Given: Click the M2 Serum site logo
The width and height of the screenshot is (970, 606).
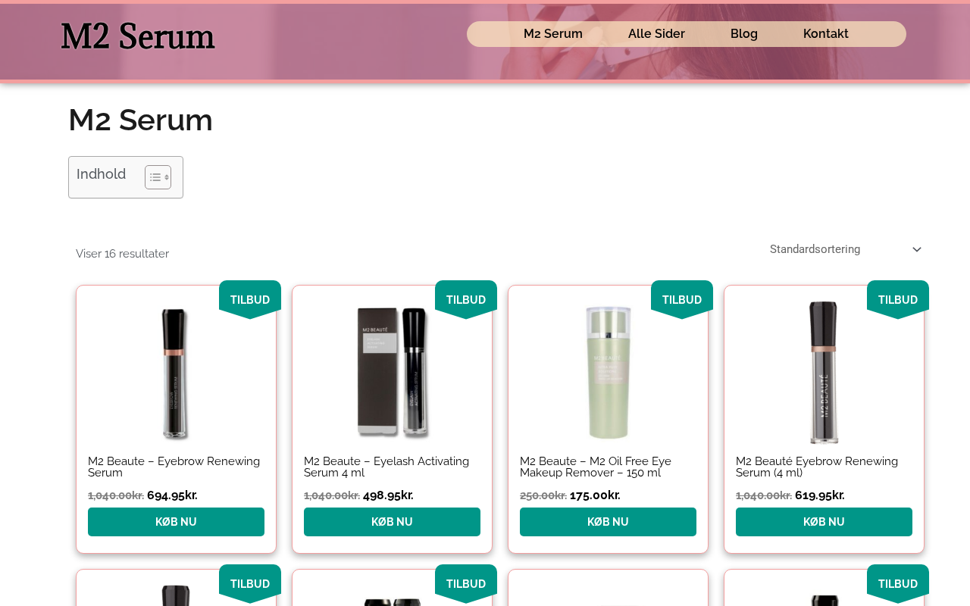Looking at the screenshot, I should (138, 36).
